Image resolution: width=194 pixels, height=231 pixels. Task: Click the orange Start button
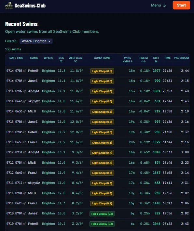pos(181,5)
